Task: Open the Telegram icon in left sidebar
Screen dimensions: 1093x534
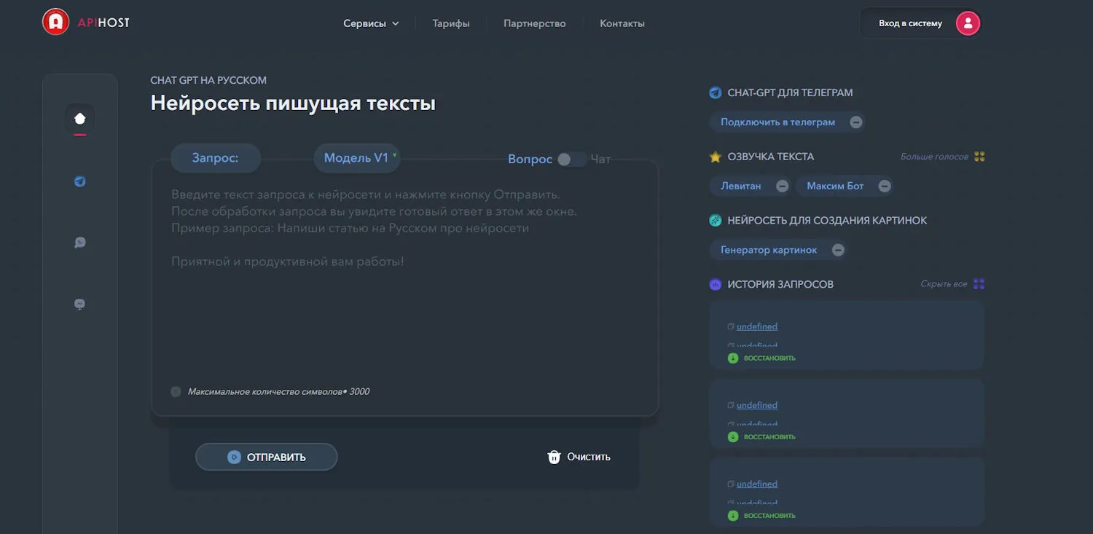Action: tap(80, 181)
